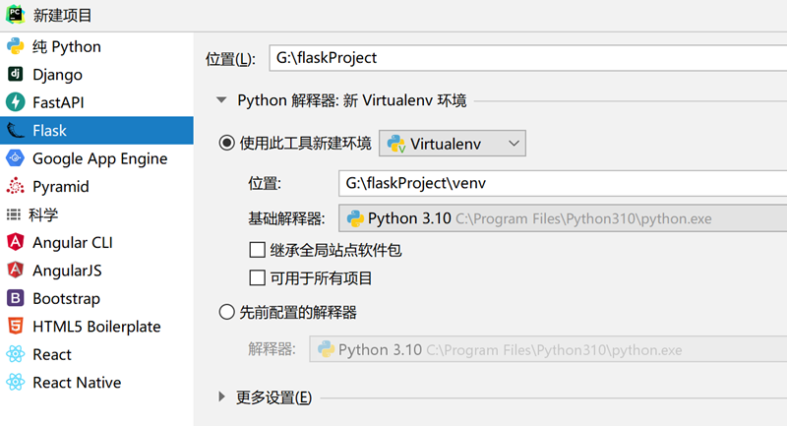Click the Bootstrap B icon

[x=15, y=298]
